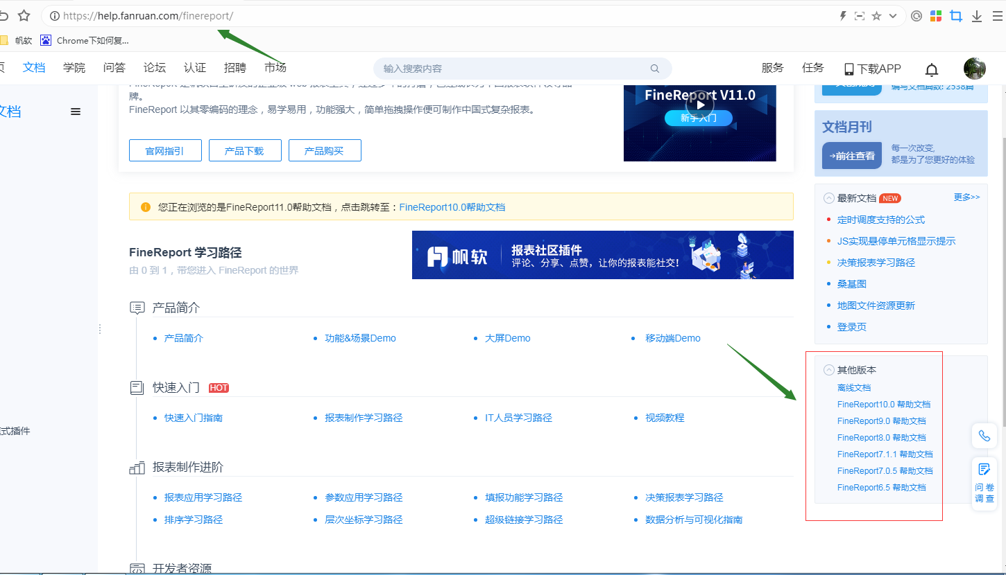Click the →前往查看 button

852,156
